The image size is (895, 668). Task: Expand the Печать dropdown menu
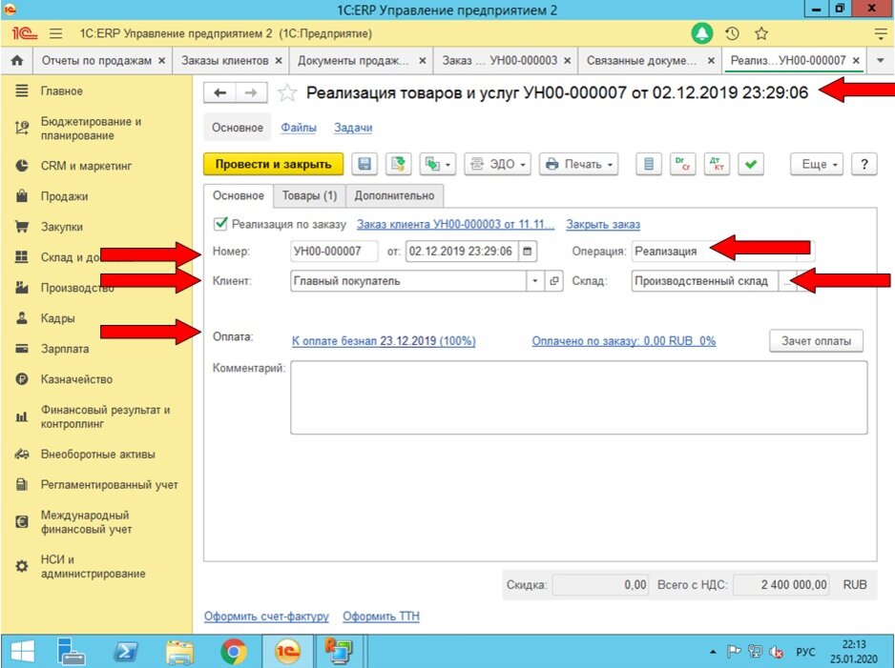[579, 164]
